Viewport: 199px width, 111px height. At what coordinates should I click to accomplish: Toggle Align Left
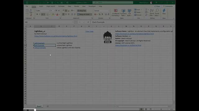pyautogui.click(x=63, y=14)
